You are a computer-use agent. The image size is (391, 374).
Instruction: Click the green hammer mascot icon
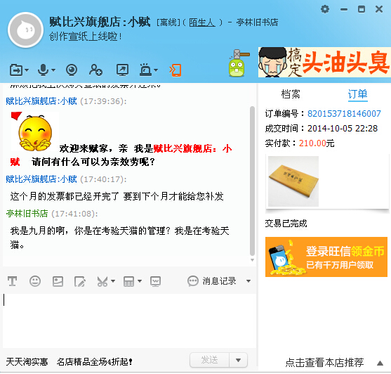(238, 63)
